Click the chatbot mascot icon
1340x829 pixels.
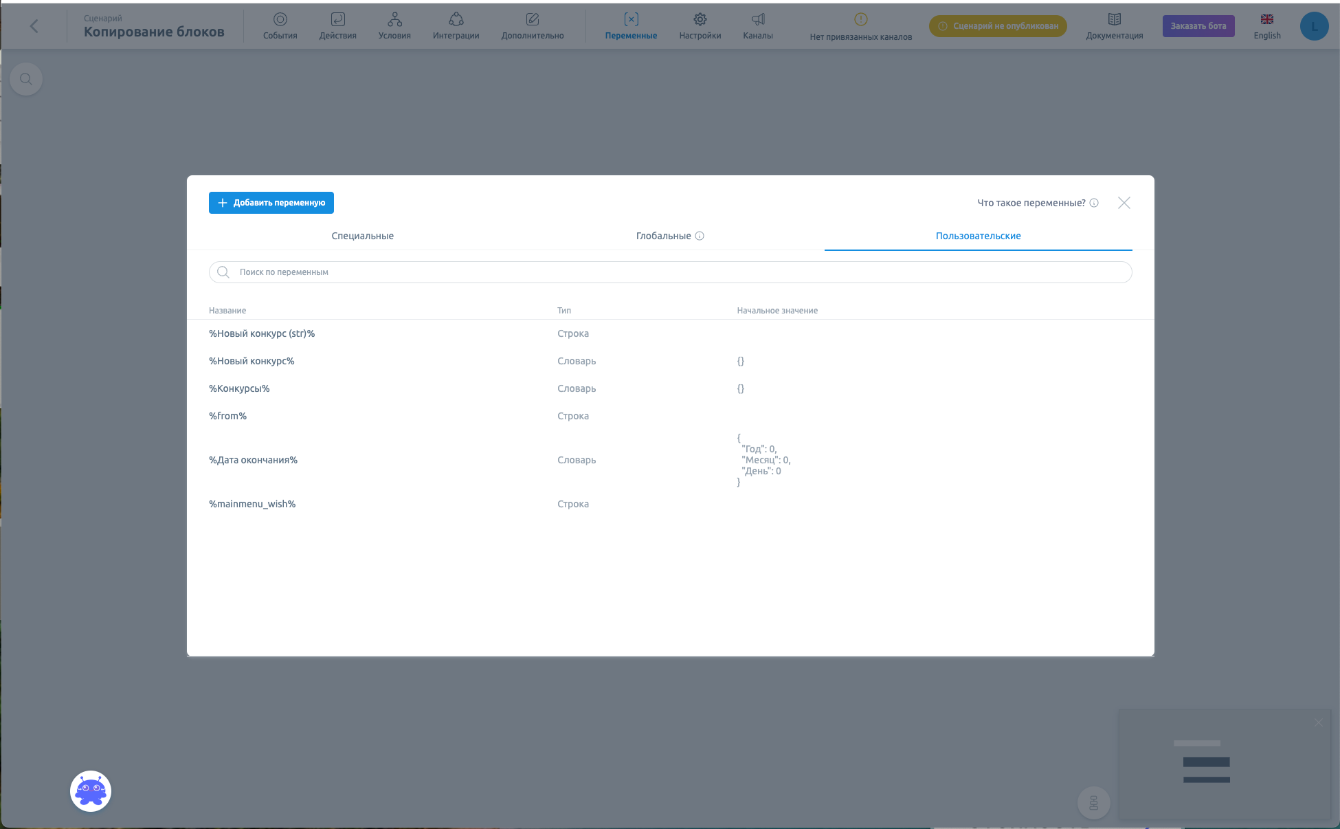91,791
